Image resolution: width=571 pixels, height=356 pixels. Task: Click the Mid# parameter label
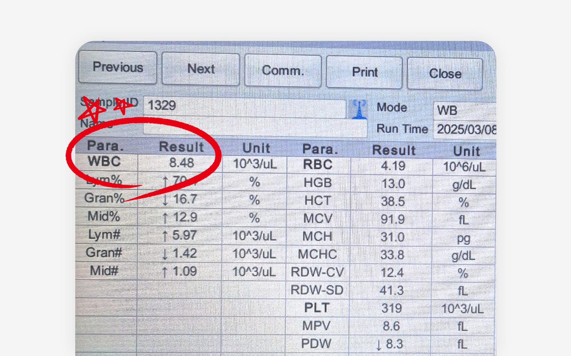coord(104,270)
